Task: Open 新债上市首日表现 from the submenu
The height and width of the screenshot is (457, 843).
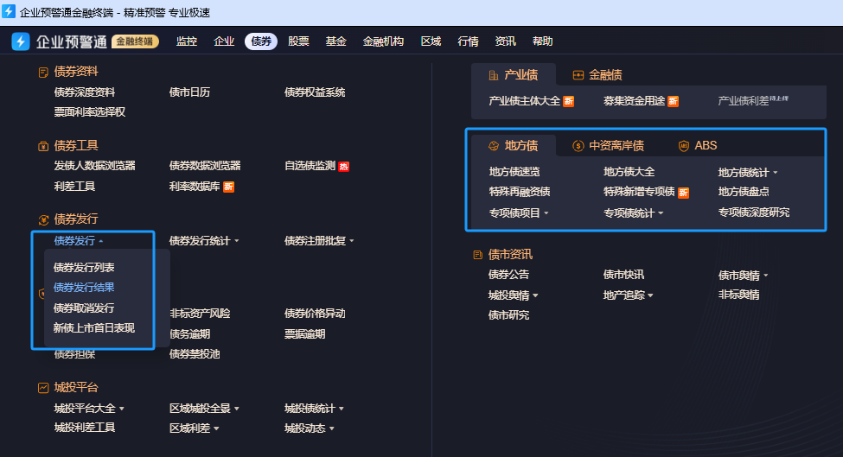Action: (x=94, y=328)
